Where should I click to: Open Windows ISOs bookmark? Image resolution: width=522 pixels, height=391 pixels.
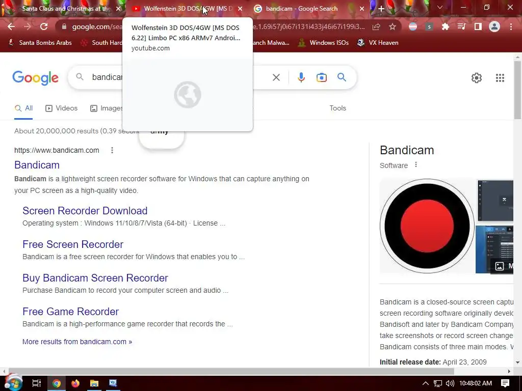coord(324,43)
